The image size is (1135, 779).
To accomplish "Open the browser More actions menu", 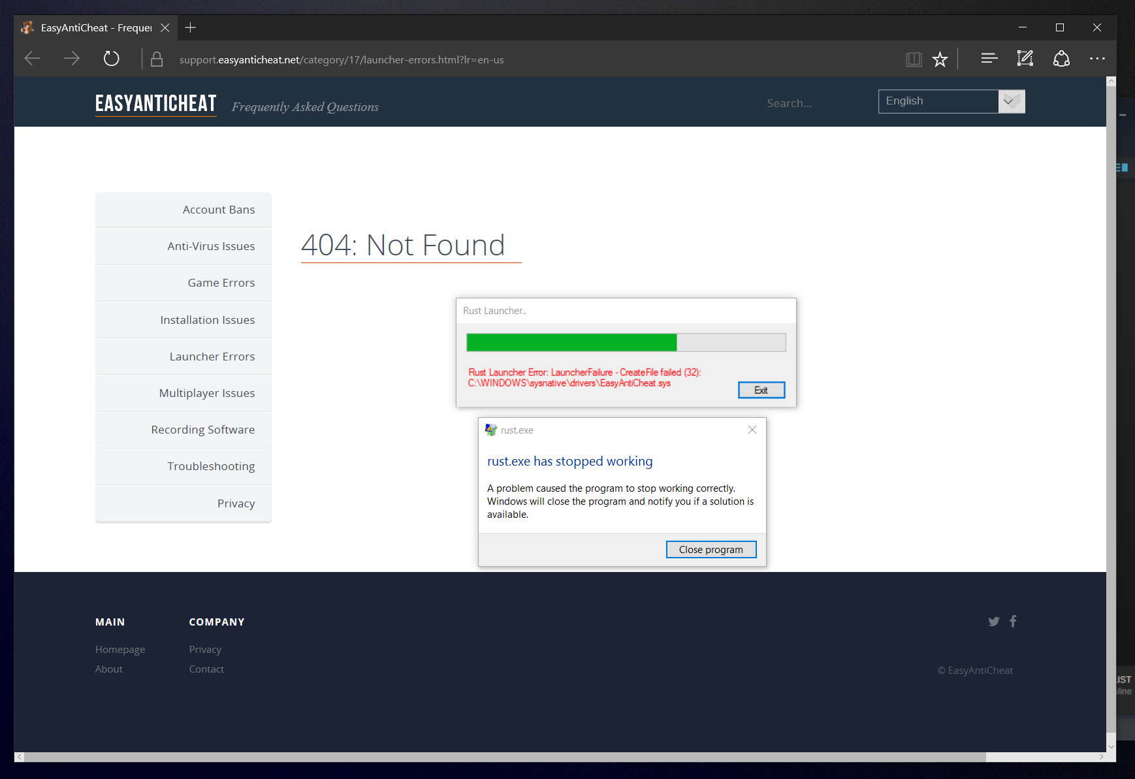I will pos(1097,59).
